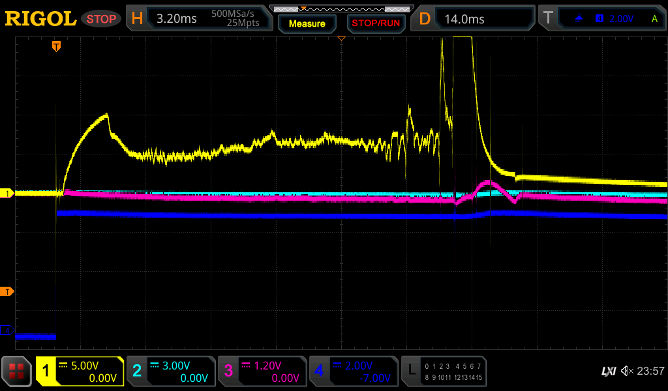Click the orange H horizontal timebase icon

(137, 19)
